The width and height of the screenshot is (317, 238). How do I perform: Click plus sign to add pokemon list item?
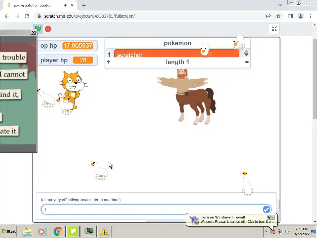pos(108,62)
